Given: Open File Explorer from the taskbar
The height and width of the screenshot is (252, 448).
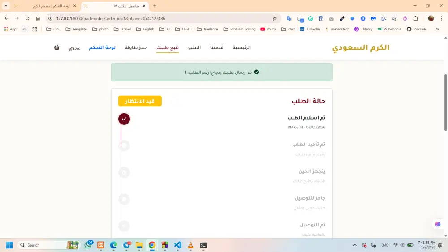Looking at the screenshot, I should click(139, 245).
